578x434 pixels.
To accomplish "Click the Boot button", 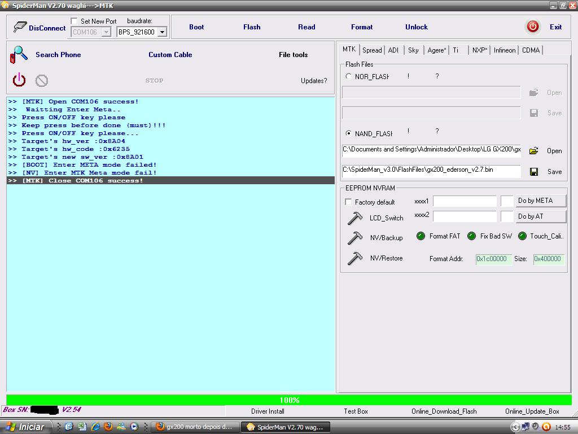I will pos(196,27).
